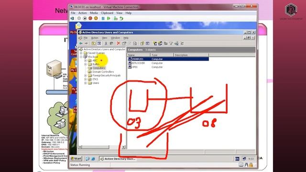Click the green Revert arrow icon
The height and width of the screenshot is (172, 306).
point(121,18)
